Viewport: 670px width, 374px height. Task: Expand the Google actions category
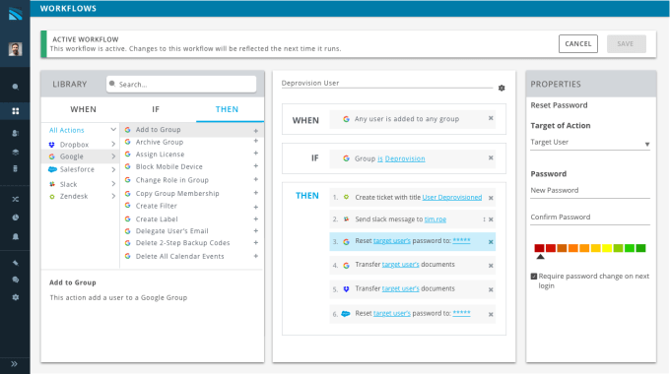click(113, 156)
